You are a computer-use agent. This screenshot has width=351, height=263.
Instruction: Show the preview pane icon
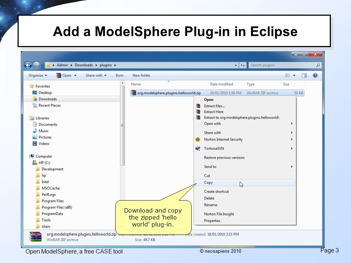point(304,75)
